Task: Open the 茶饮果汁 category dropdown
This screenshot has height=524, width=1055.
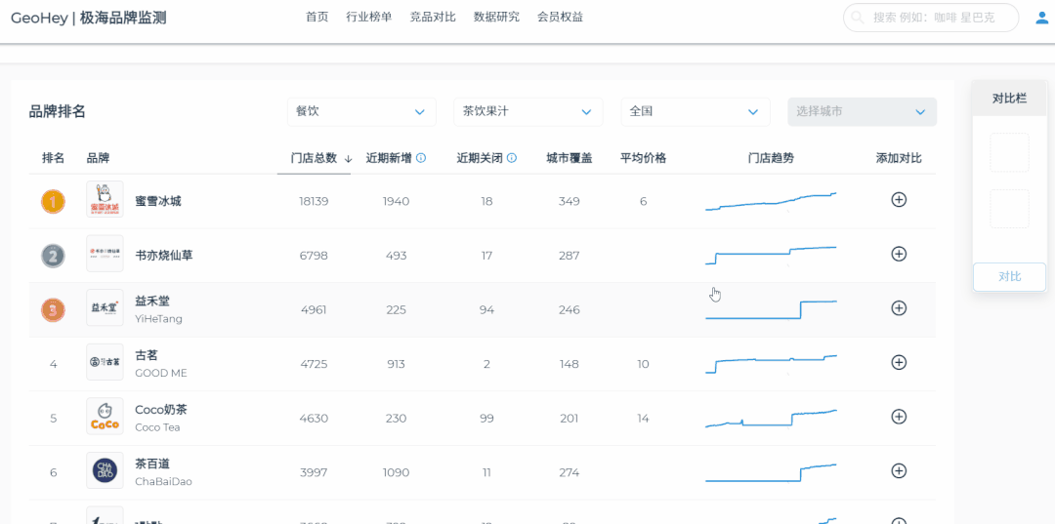Action: [528, 111]
